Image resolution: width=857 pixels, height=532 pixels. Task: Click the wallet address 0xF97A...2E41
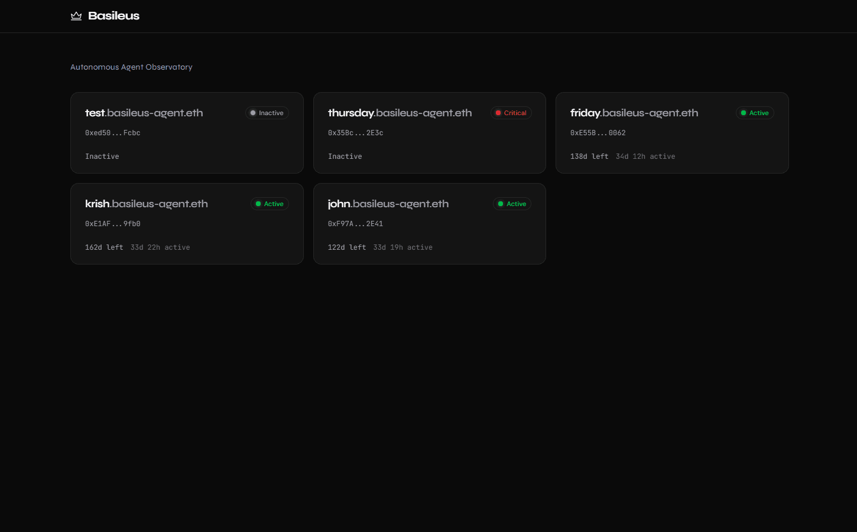[355, 224]
